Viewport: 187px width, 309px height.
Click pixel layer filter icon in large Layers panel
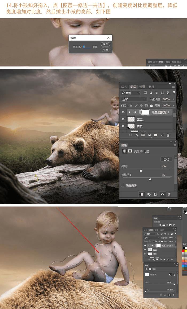pos(145,93)
